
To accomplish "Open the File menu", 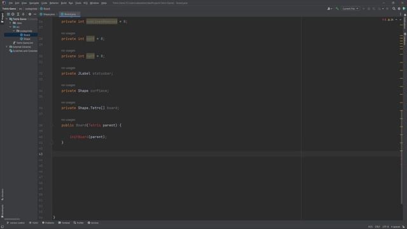I will click(11, 3).
